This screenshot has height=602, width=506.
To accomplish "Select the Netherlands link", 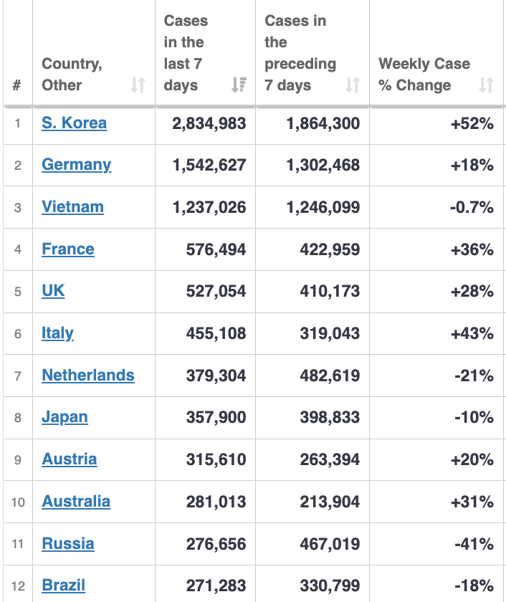I will tap(88, 376).
